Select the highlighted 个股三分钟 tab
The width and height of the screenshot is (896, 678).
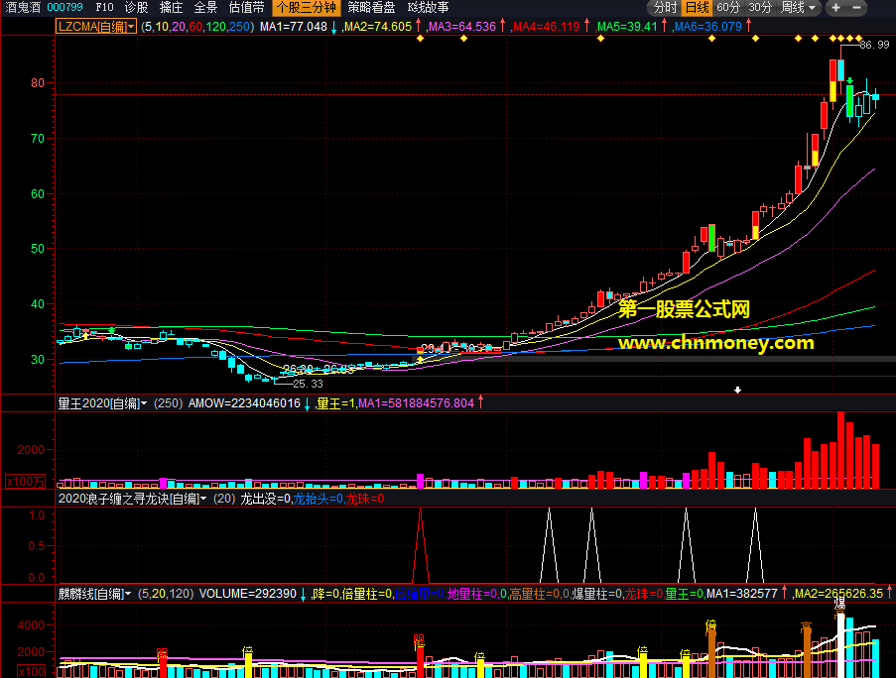(307, 7)
